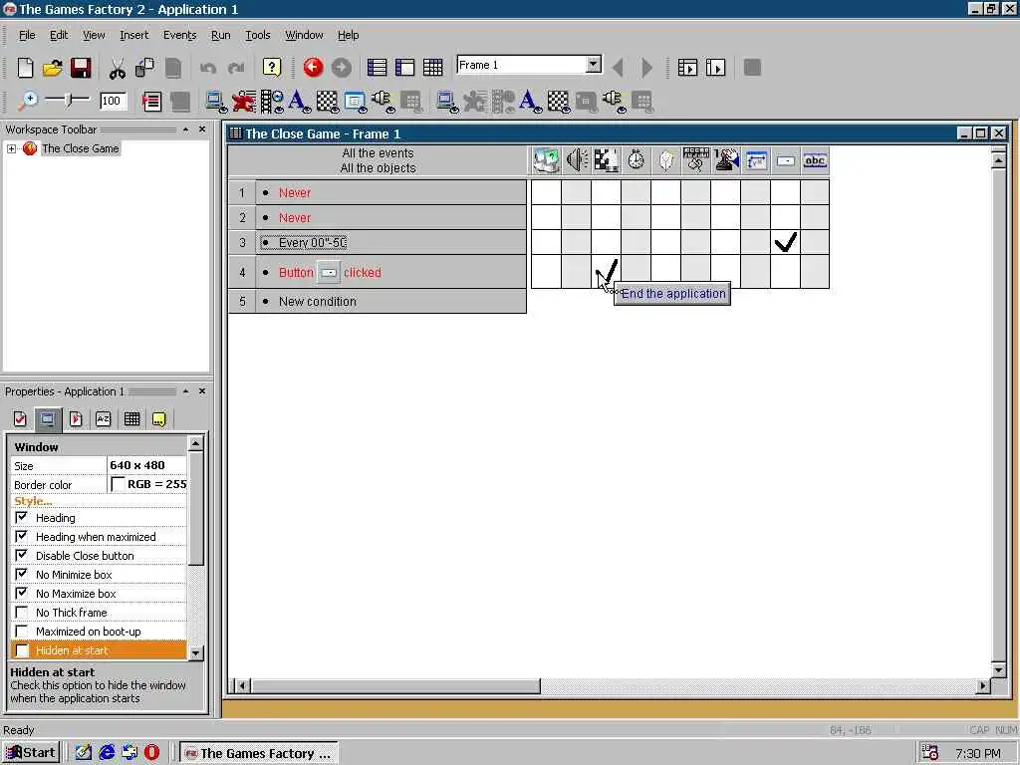Open the Window menu
This screenshot has height=765, width=1020.
(x=304, y=35)
